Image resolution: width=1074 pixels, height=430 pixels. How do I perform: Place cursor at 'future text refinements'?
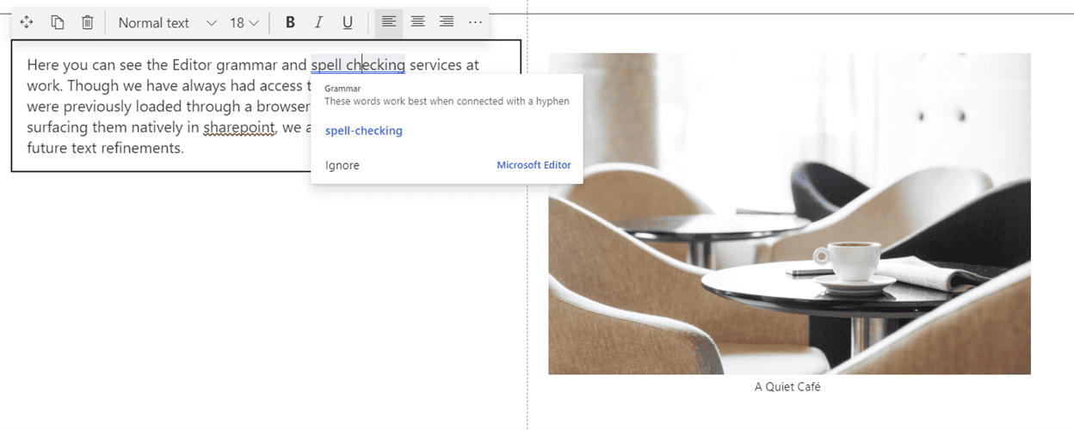pos(105,148)
